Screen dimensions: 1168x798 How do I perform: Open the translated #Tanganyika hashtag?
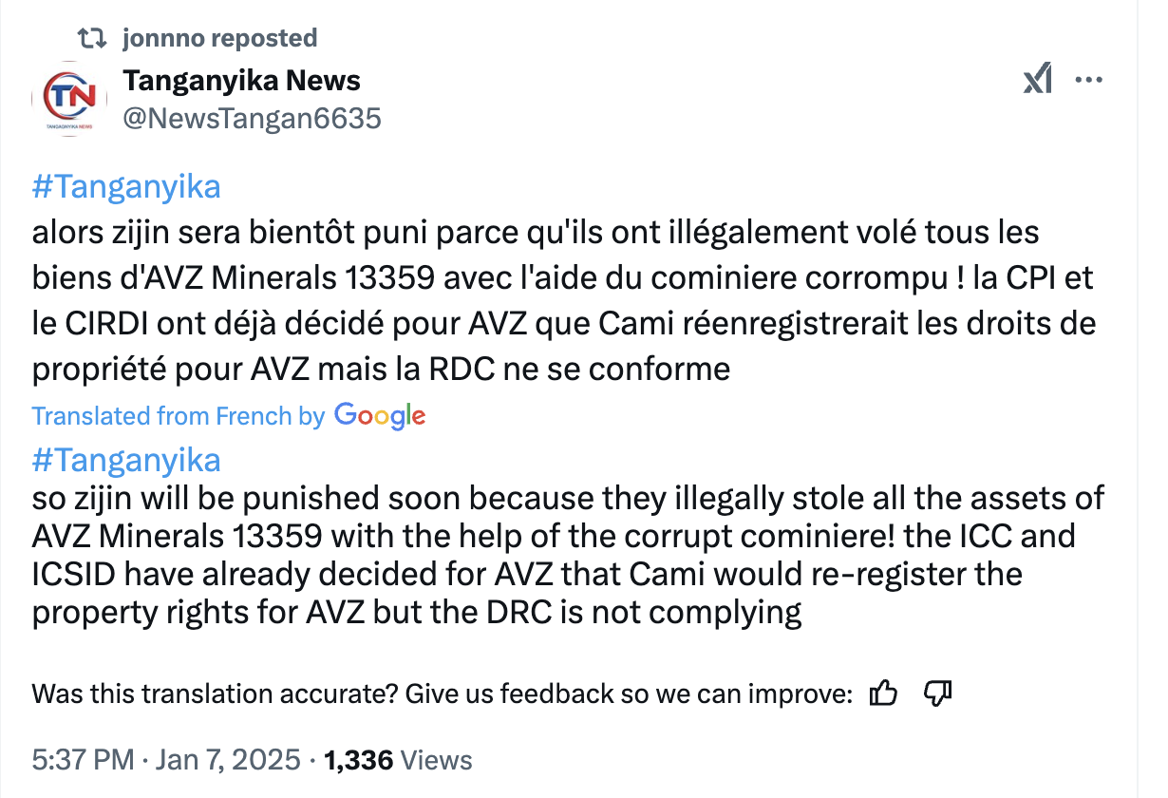[x=126, y=460]
